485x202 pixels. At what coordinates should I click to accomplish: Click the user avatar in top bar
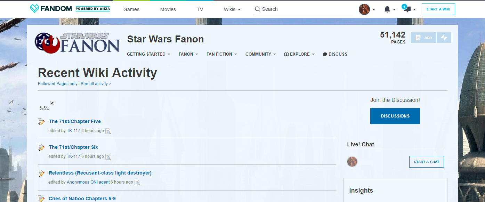(x=364, y=9)
